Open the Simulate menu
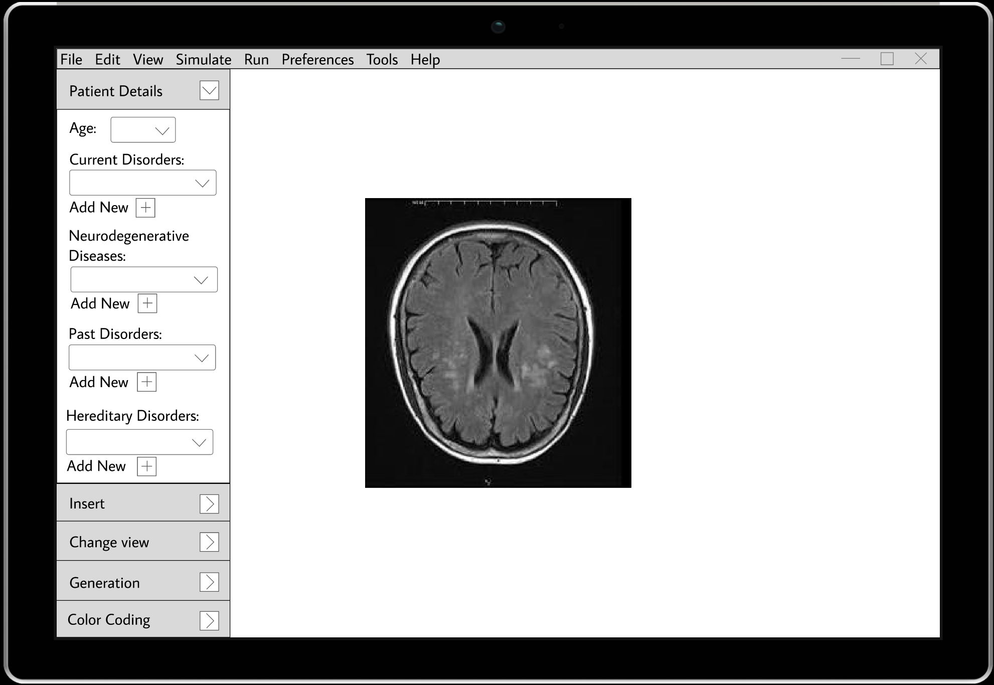Image resolution: width=994 pixels, height=685 pixels. coord(203,60)
